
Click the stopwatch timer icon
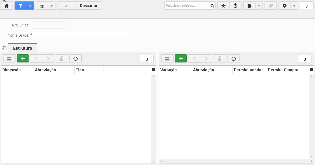click(x=235, y=6)
